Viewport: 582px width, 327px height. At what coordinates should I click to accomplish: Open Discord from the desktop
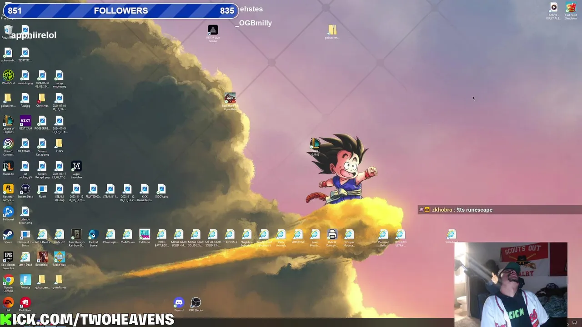pyautogui.click(x=179, y=304)
